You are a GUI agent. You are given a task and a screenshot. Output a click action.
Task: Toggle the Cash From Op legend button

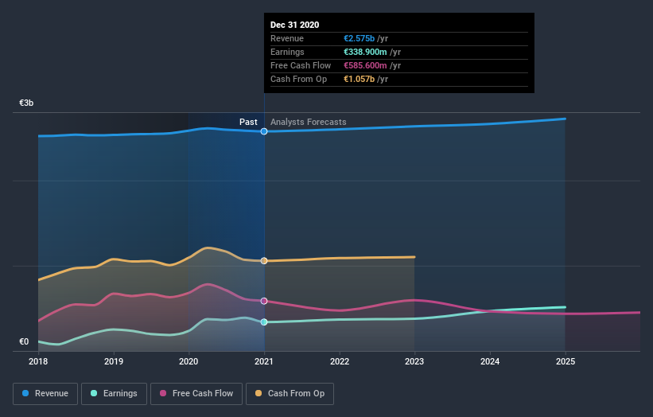[290, 394]
